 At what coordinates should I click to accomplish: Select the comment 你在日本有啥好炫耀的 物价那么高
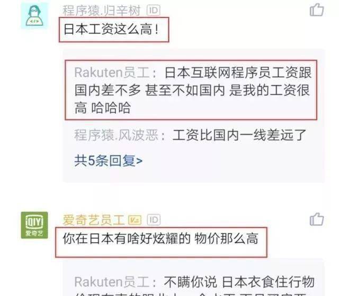[160, 238]
